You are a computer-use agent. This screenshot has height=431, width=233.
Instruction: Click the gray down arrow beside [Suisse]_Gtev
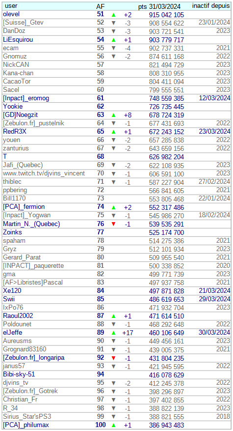click(114, 23)
